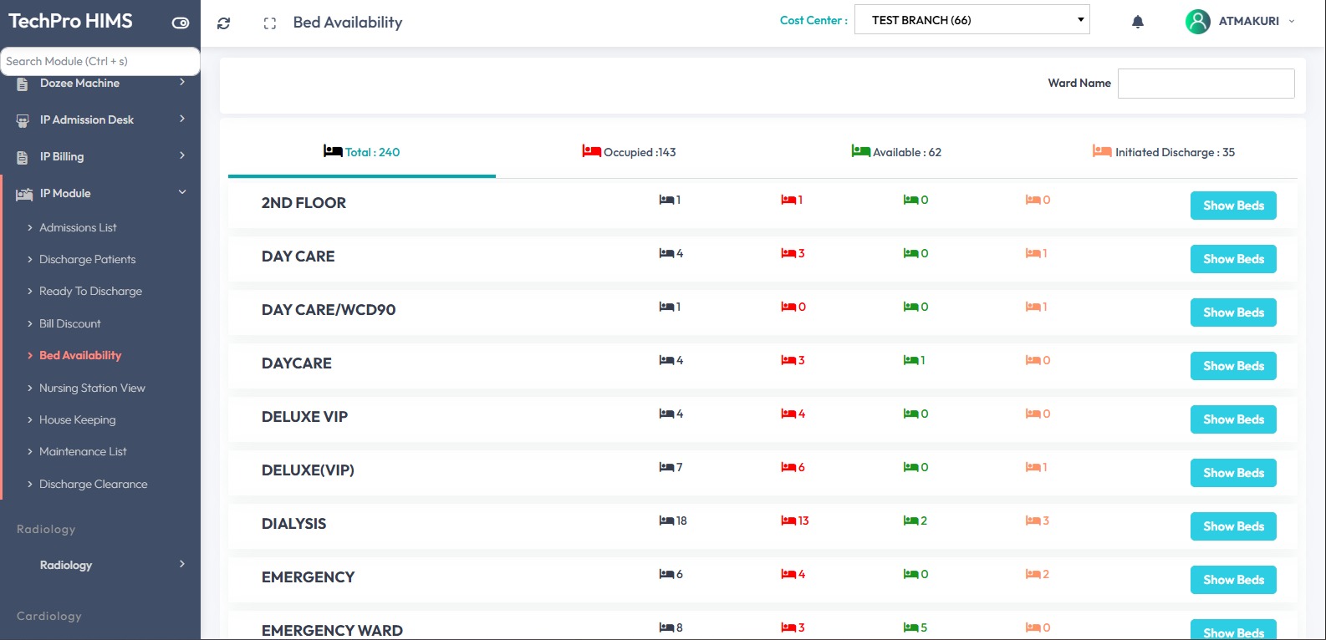Click the IP Billing document icon
The height and width of the screenshot is (640, 1326).
point(23,157)
